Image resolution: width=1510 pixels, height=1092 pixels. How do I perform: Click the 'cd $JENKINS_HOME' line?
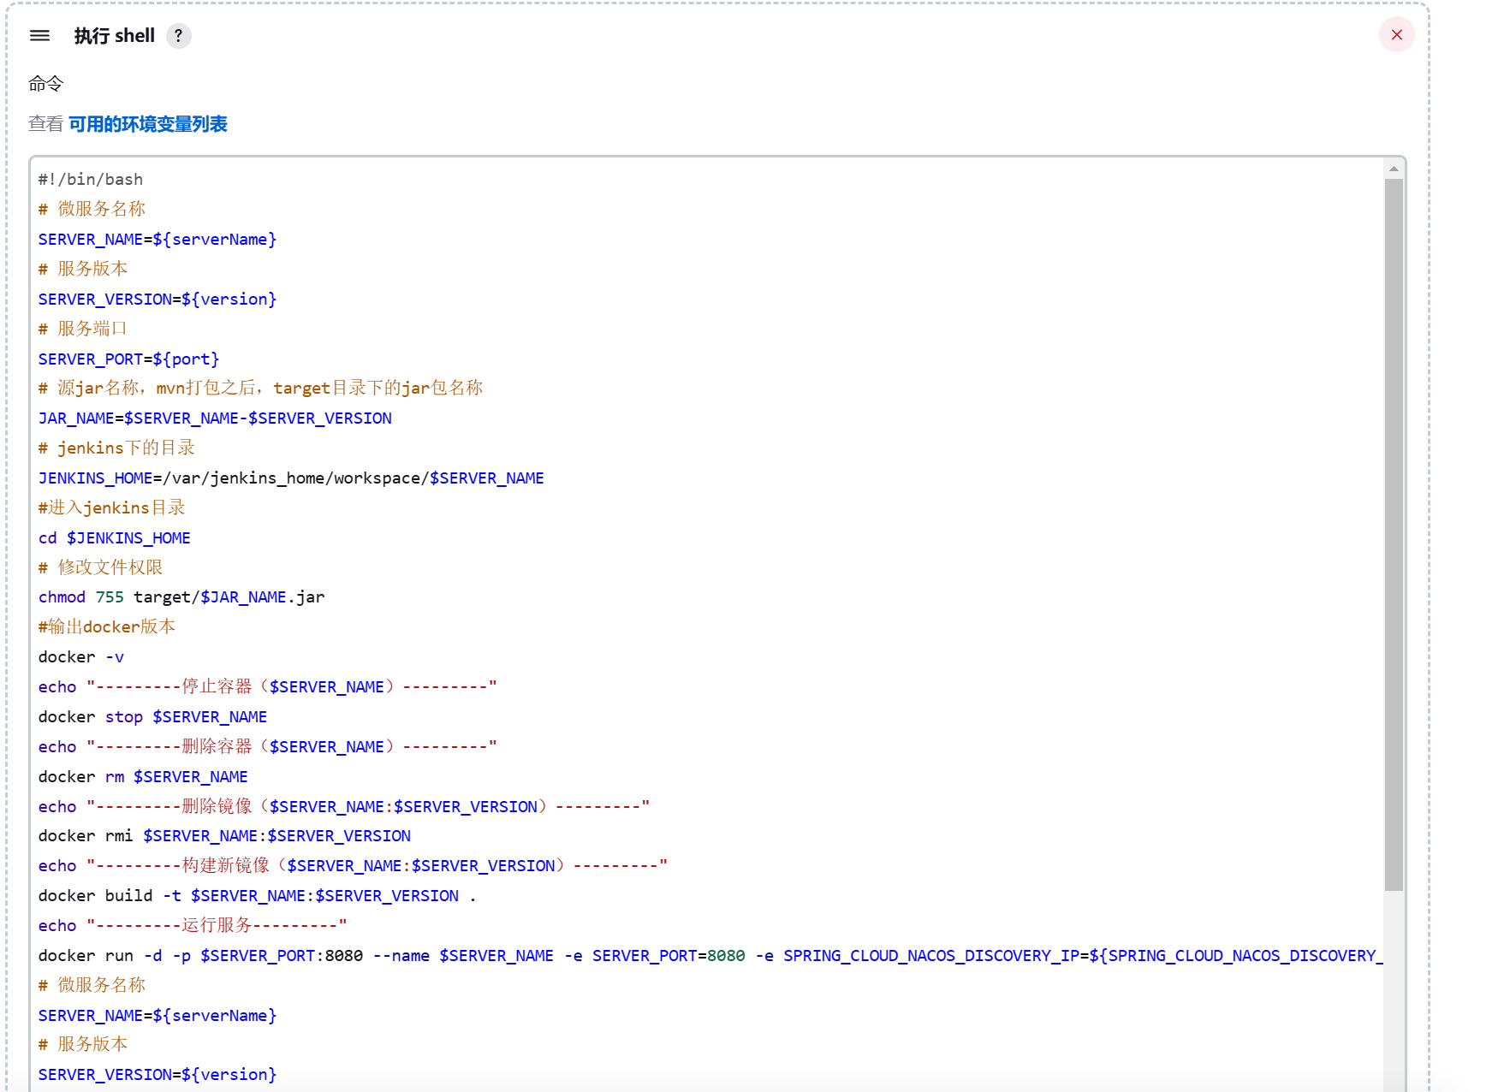tap(115, 538)
